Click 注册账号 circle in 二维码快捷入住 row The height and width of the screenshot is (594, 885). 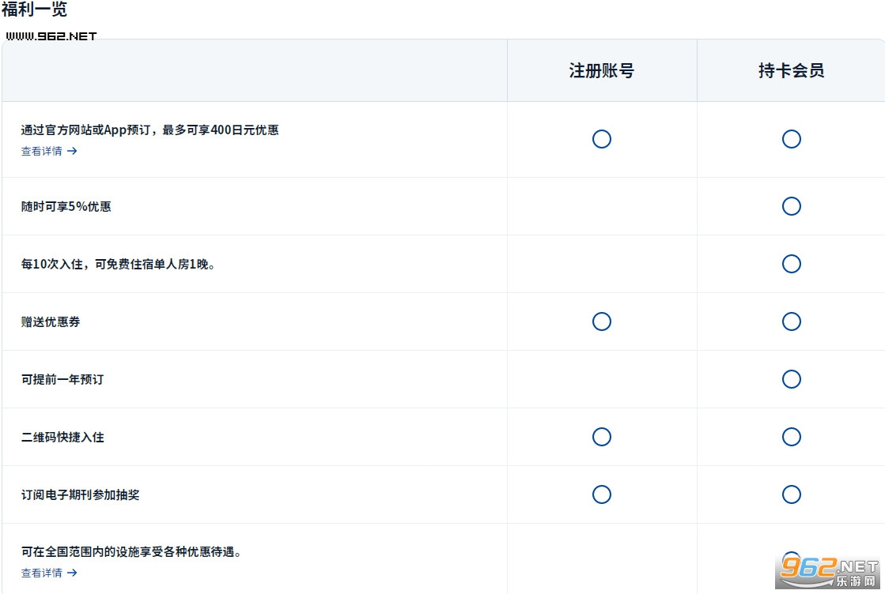point(602,437)
